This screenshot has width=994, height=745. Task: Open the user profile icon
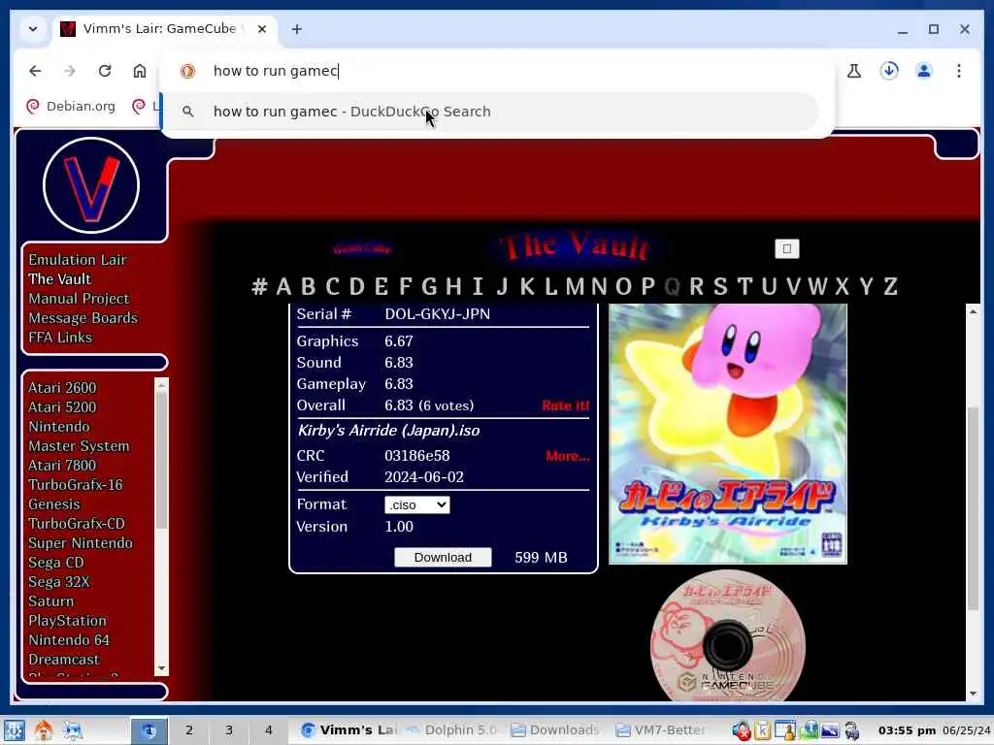[x=924, y=71]
